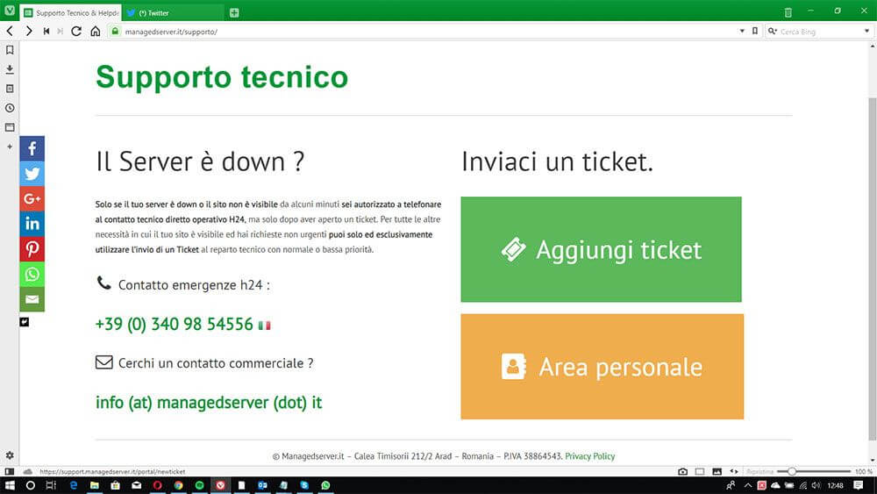Open the closed tabs trash can

(x=788, y=12)
